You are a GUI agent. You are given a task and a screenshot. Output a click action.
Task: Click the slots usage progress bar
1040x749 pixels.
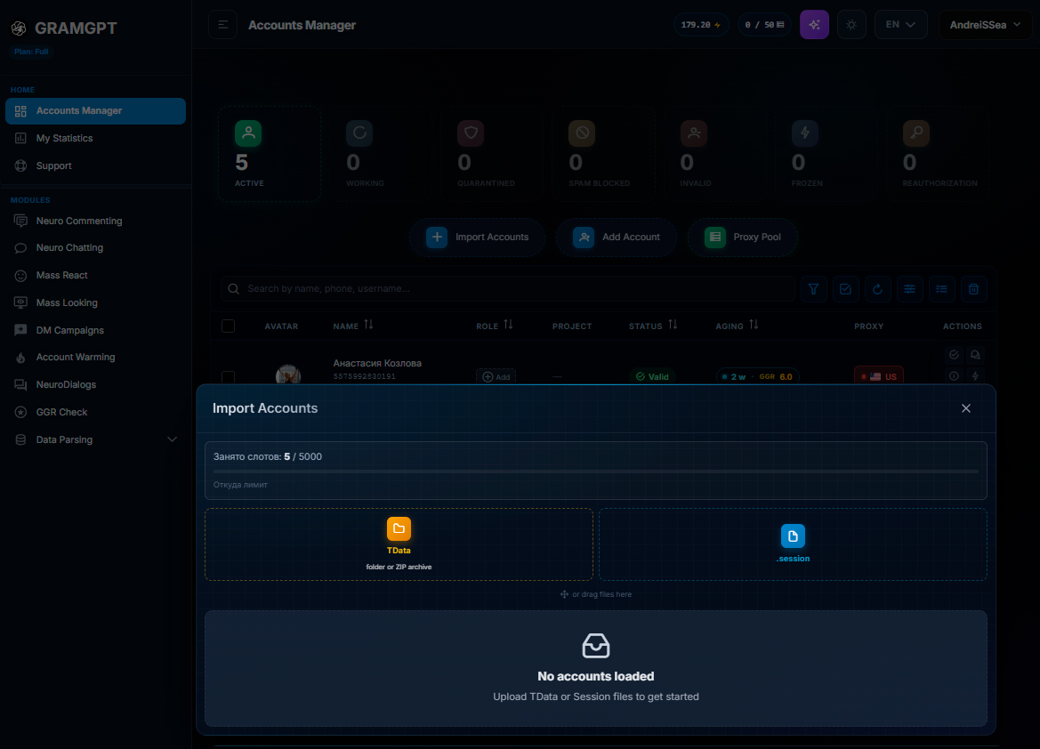595,471
